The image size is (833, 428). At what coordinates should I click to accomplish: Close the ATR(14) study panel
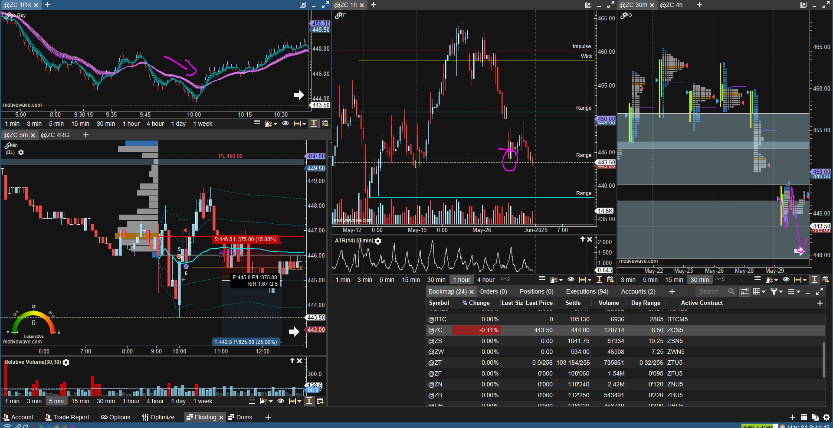590,239
